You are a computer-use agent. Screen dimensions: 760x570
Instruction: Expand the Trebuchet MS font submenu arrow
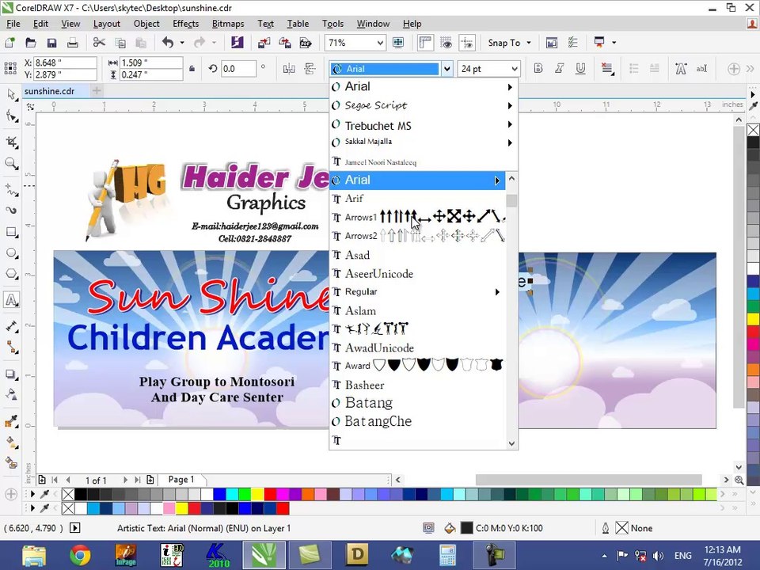(510, 124)
